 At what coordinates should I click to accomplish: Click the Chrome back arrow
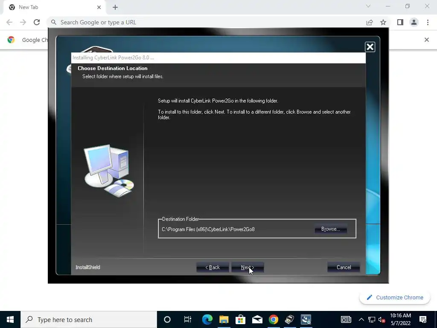pos(9,22)
